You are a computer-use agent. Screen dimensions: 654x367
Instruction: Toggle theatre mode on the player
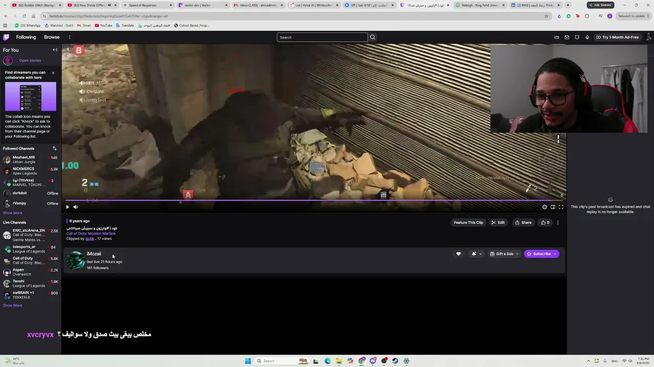pos(552,207)
